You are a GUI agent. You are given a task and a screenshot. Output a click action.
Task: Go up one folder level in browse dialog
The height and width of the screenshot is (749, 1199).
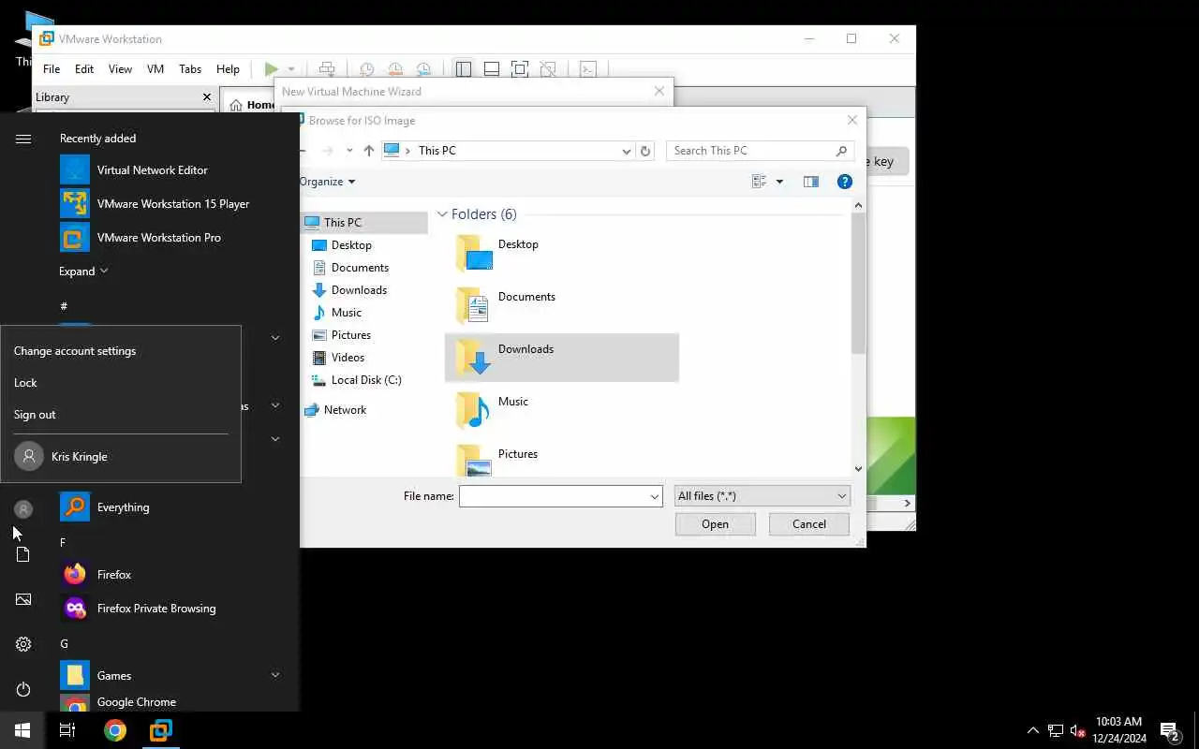[x=369, y=151]
